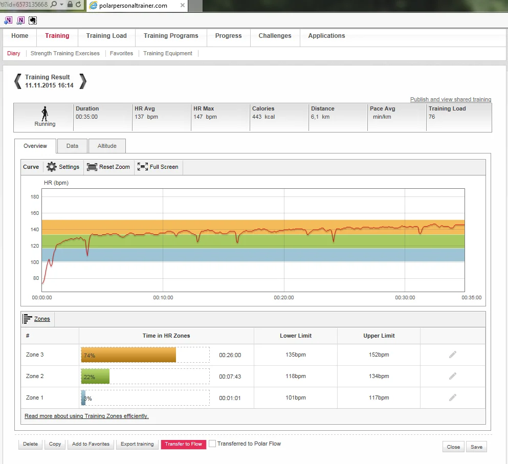
Task: Switch to the Data tab
Action: (72, 146)
